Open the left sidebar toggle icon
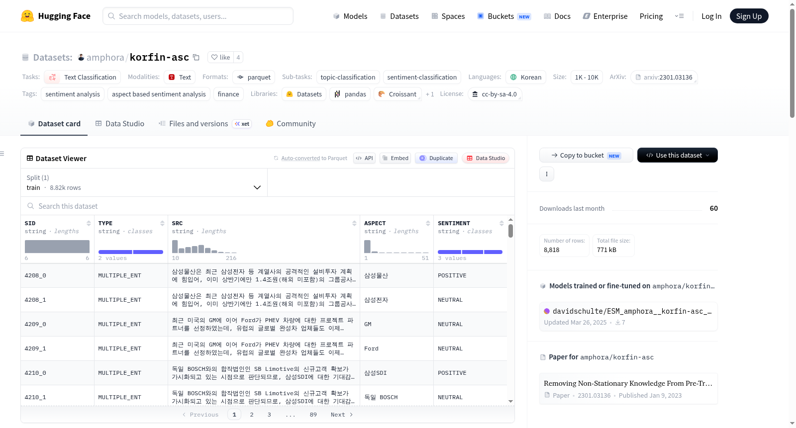Screen dimensions: 796x428 click(2, 154)
